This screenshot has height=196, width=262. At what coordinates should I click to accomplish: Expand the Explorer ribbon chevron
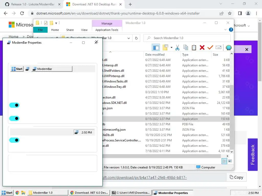tap(225, 30)
